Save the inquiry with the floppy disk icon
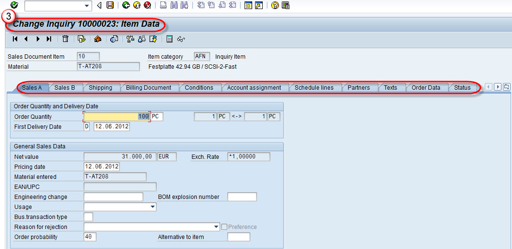512x249 pixels. [x=110, y=5]
